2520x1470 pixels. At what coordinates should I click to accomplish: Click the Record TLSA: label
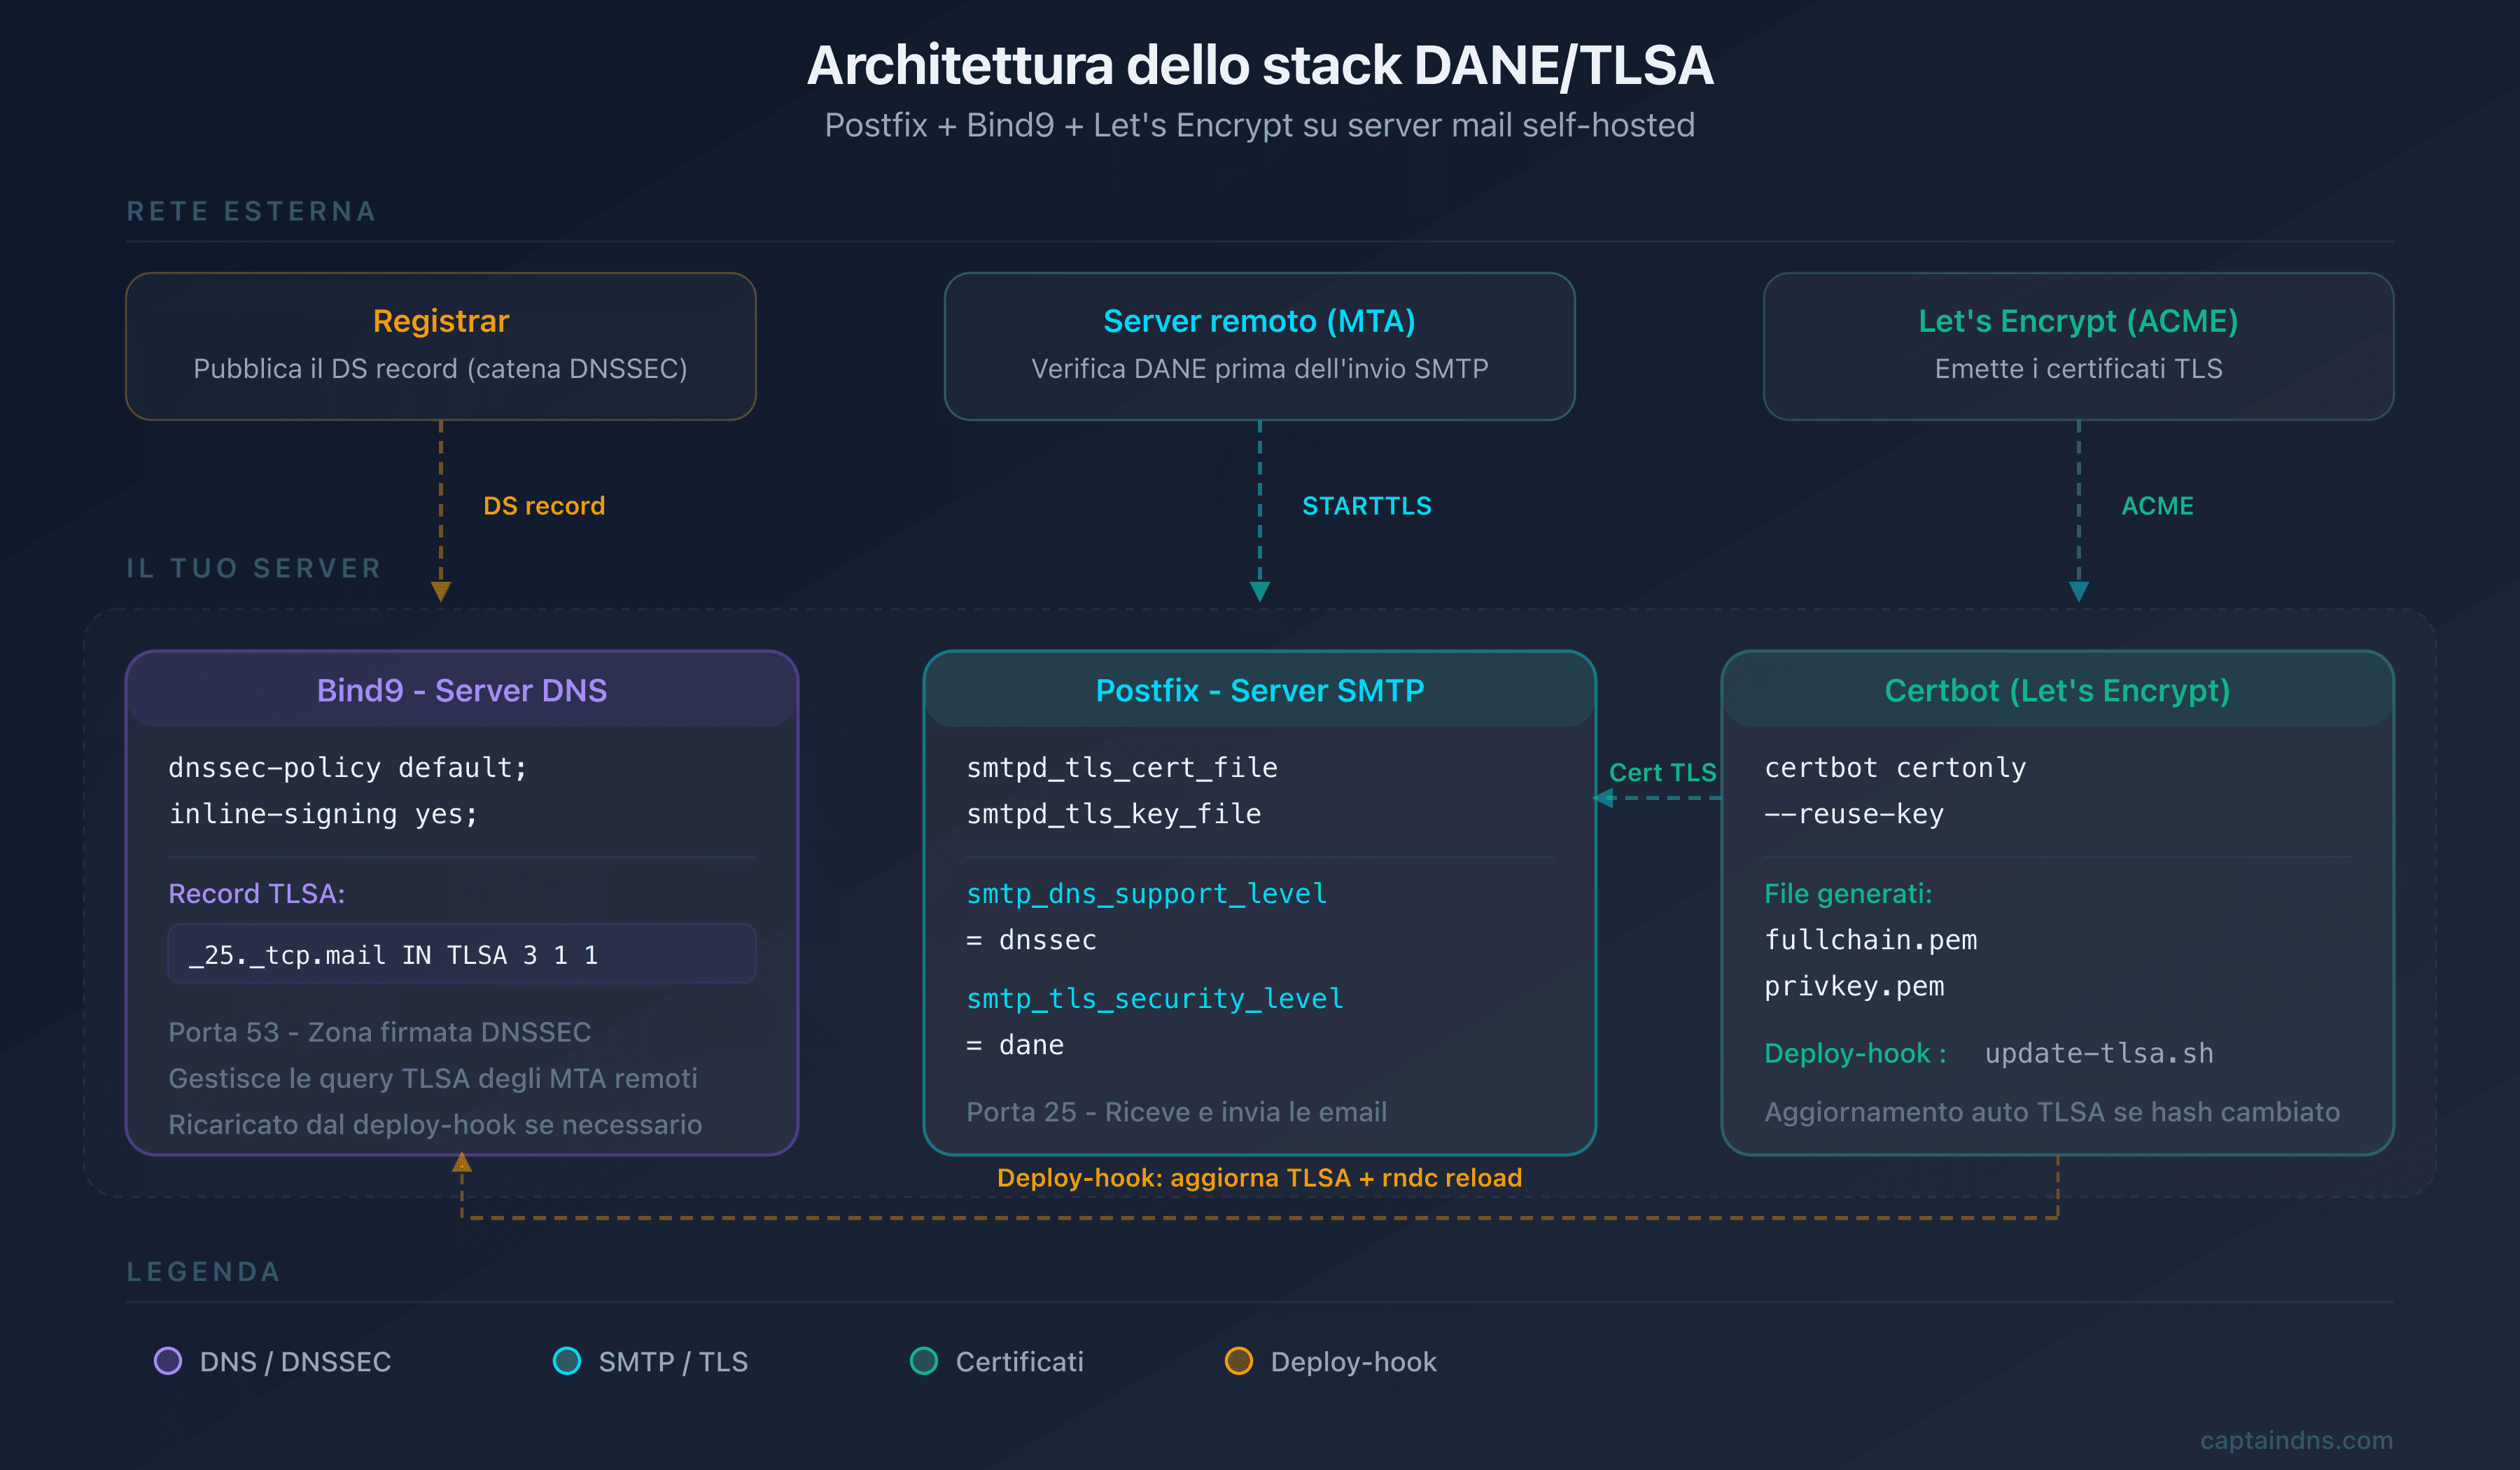coord(257,893)
